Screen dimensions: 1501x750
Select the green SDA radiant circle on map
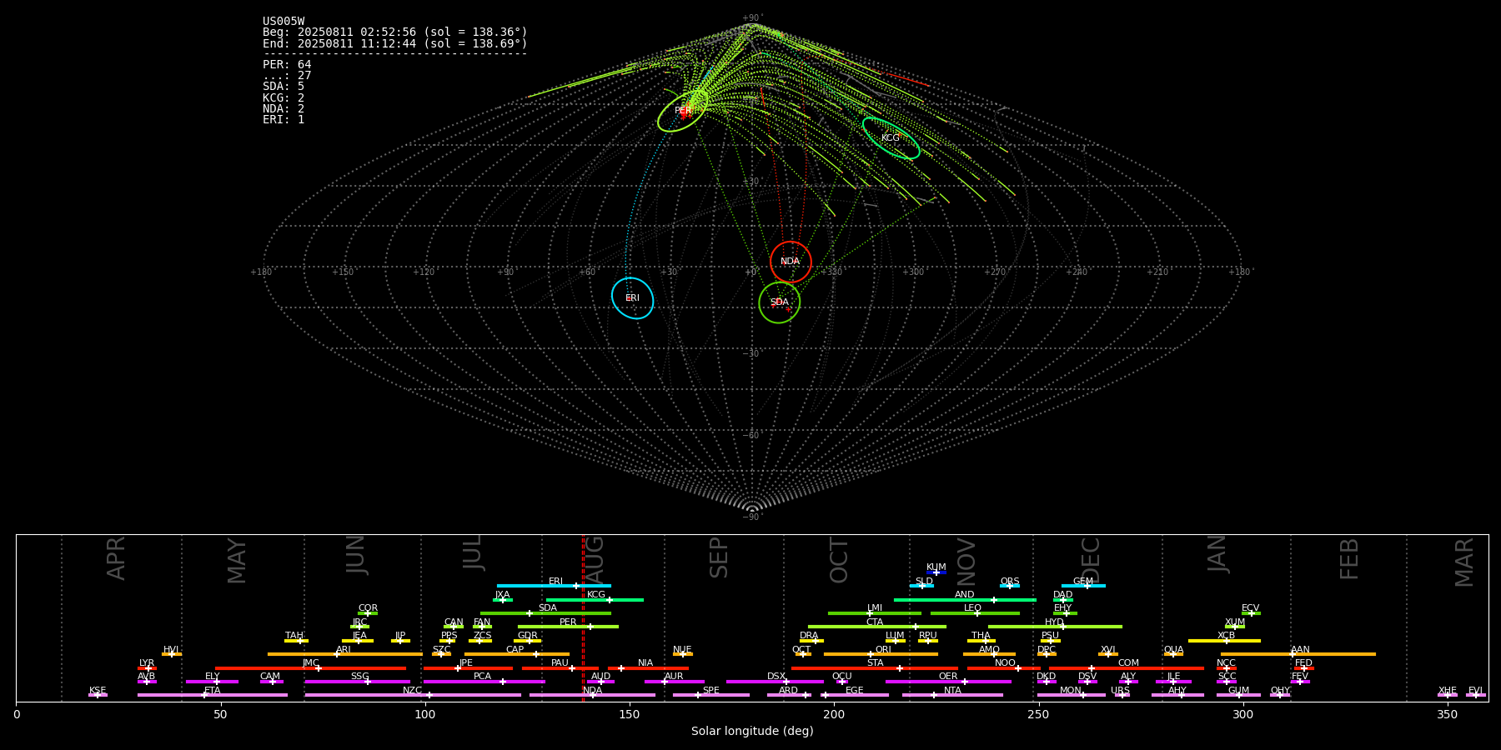click(x=779, y=302)
